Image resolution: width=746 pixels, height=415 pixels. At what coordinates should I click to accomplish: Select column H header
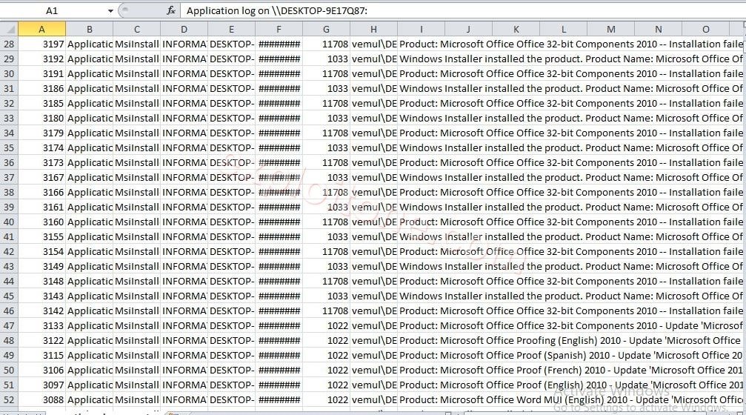pos(373,30)
